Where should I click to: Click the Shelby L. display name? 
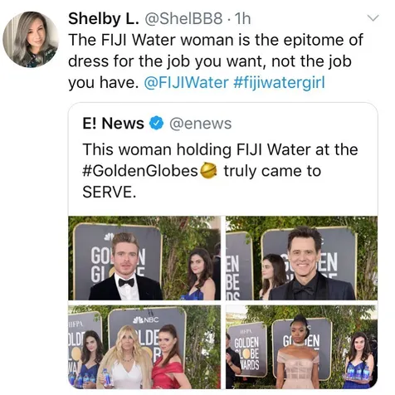coord(104,19)
